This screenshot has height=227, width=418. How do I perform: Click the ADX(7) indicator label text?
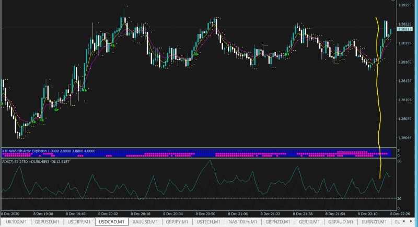pyautogui.click(x=36, y=162)
